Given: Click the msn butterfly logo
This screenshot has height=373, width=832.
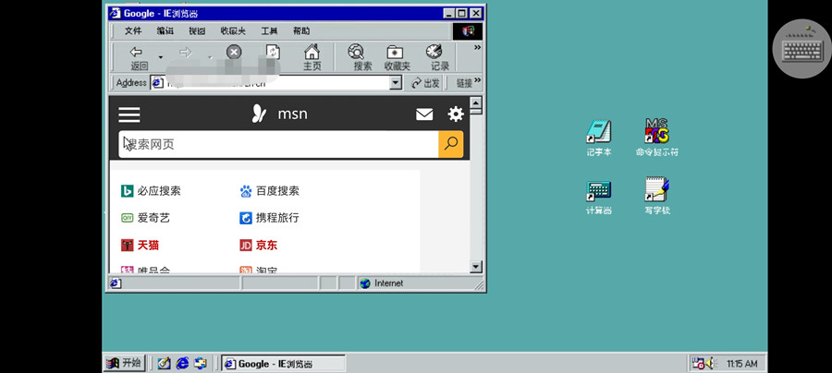Looking at the screenshot, I should pyautogui.click(x=259, y=114).
